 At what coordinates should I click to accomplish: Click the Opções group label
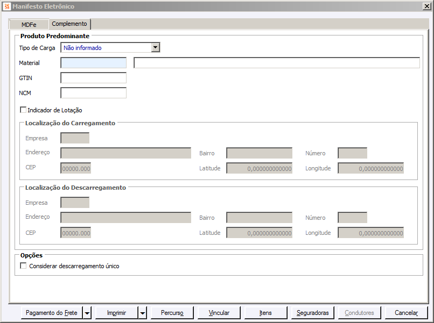[x=32, y=255]
